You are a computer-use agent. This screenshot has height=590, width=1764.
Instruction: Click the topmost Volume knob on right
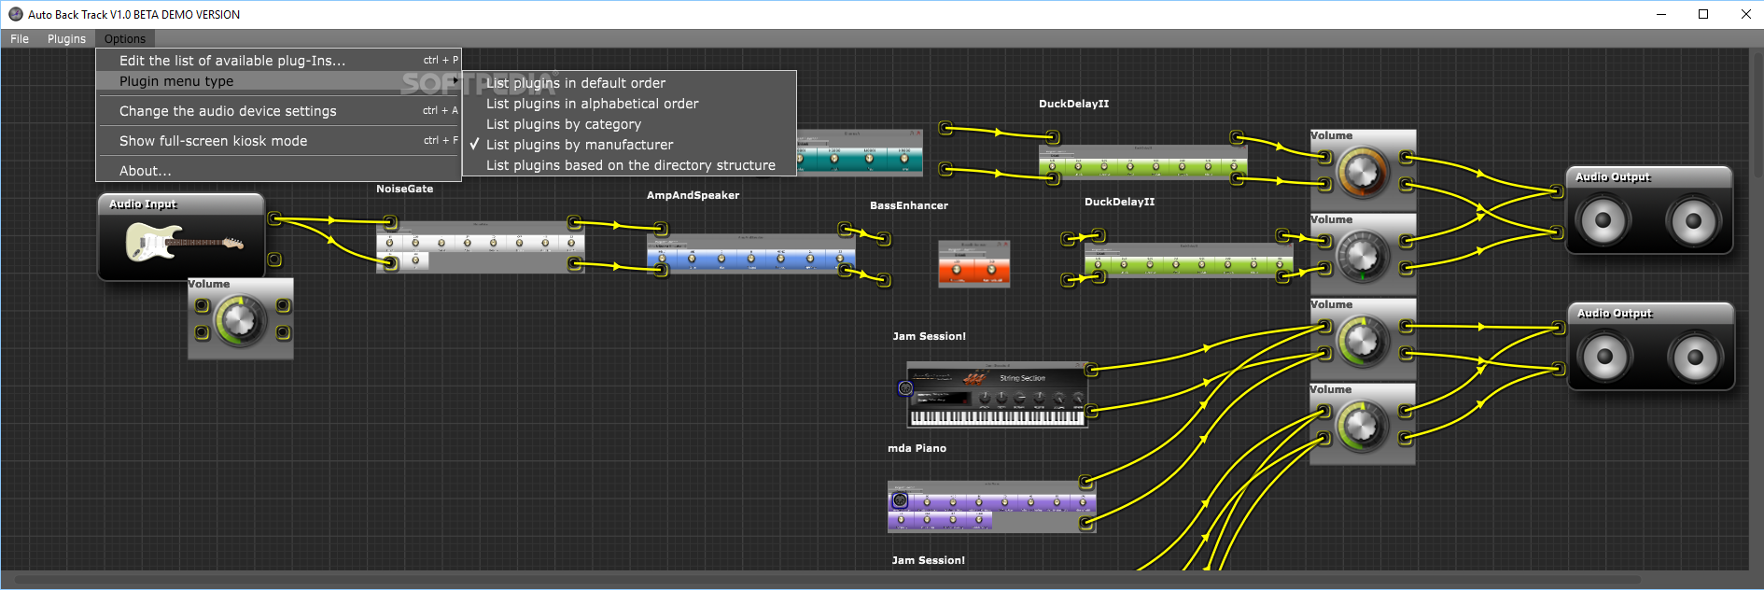point(1363,172)
